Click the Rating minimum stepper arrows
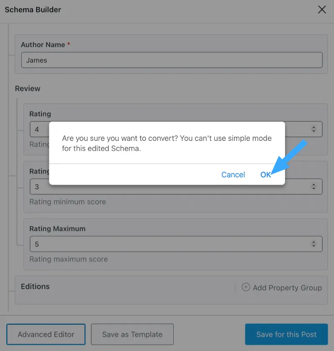 (313, 187)
